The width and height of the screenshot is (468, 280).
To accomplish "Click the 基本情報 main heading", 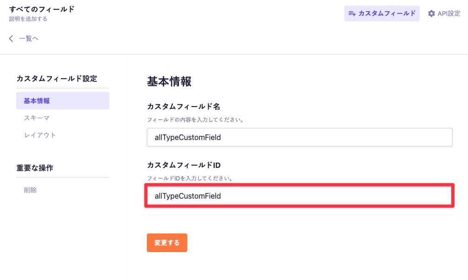I will [169, 81].
